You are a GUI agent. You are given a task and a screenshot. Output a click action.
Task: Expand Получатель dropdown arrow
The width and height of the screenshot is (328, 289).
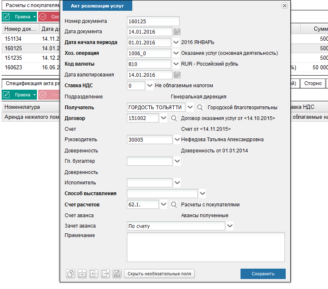click(x=190, y=107)
